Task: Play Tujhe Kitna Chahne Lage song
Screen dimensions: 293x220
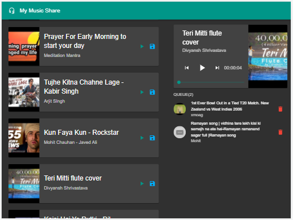Action: [142, 92]
